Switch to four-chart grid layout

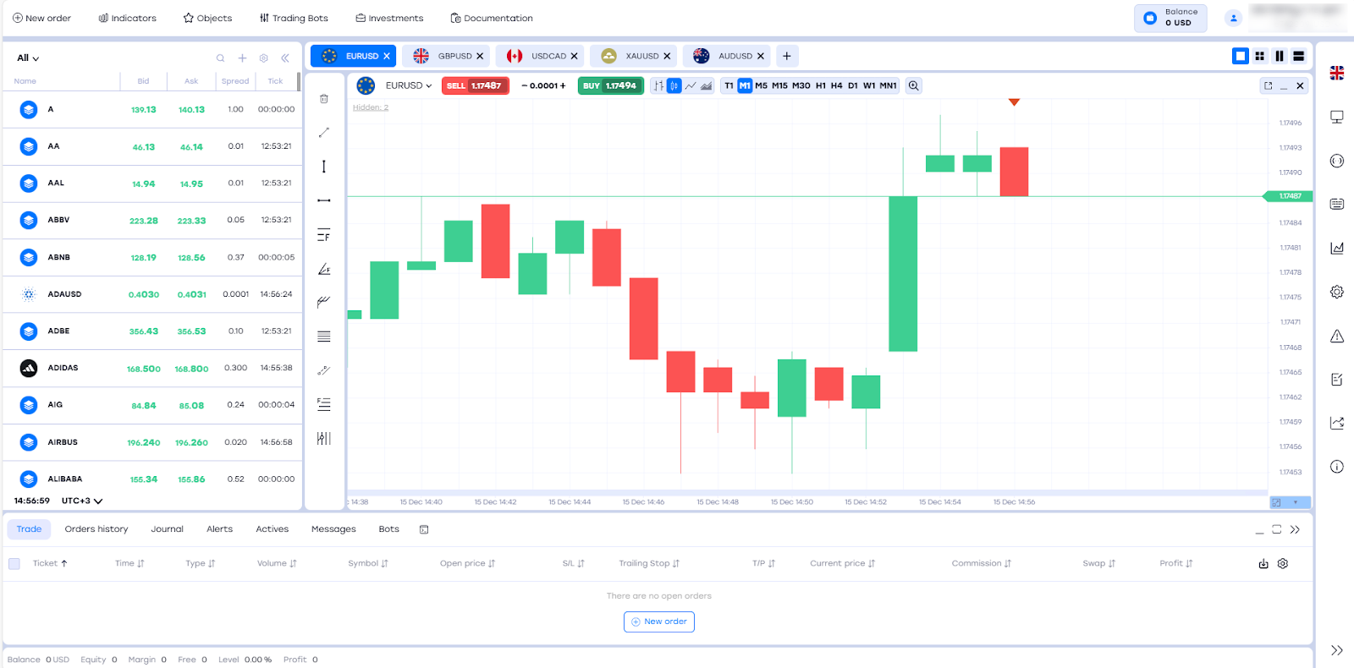(1260, 56)
